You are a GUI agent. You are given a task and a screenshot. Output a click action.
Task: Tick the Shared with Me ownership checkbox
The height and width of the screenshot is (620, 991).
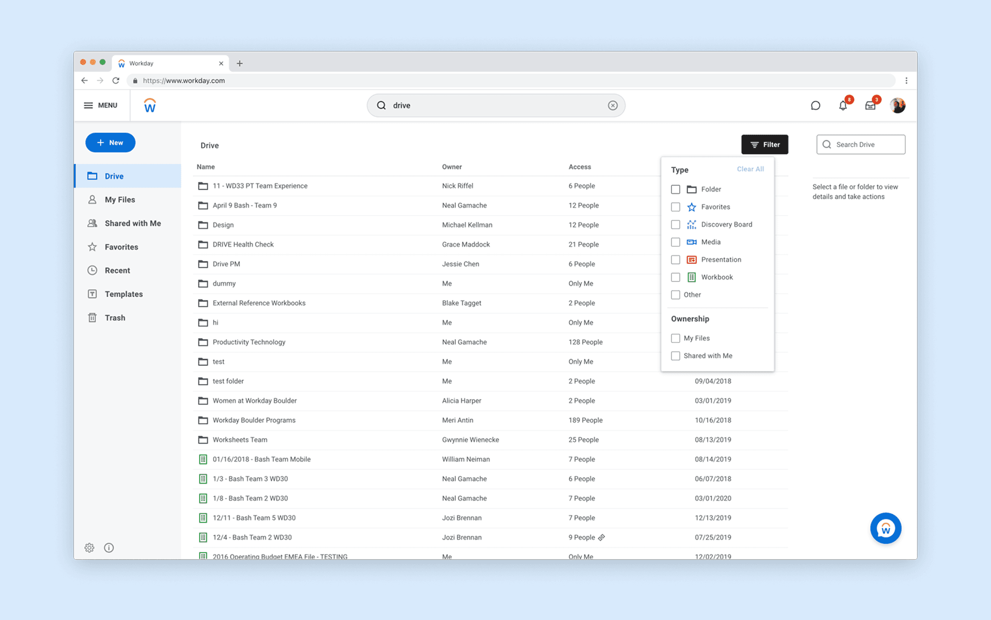(x=675, y=356)
